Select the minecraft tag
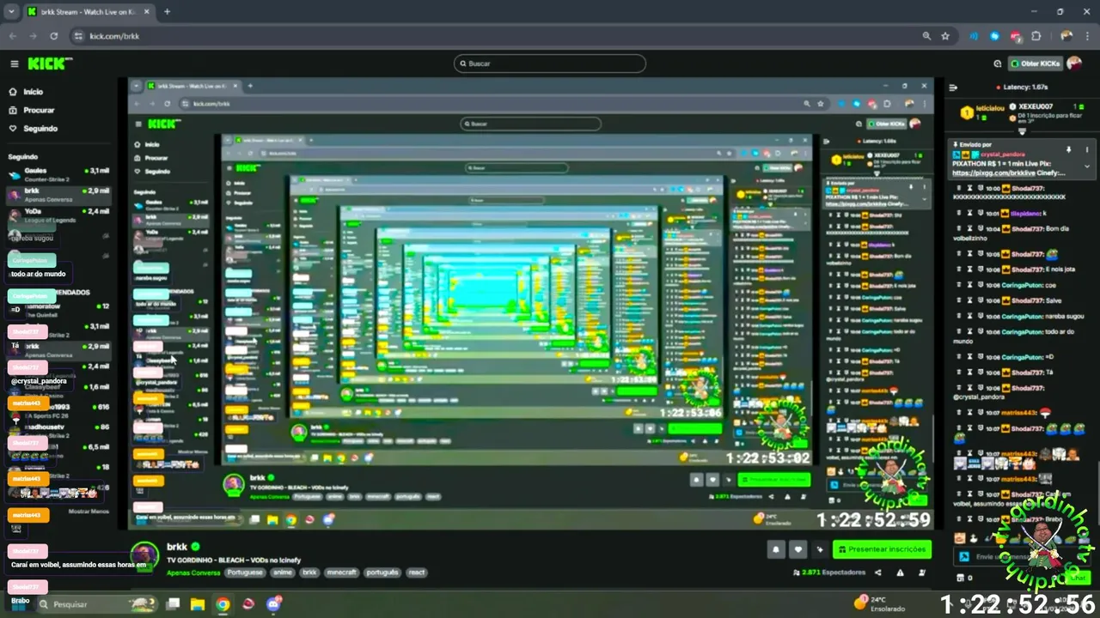The image size is (1100, 618). point(342,573)
